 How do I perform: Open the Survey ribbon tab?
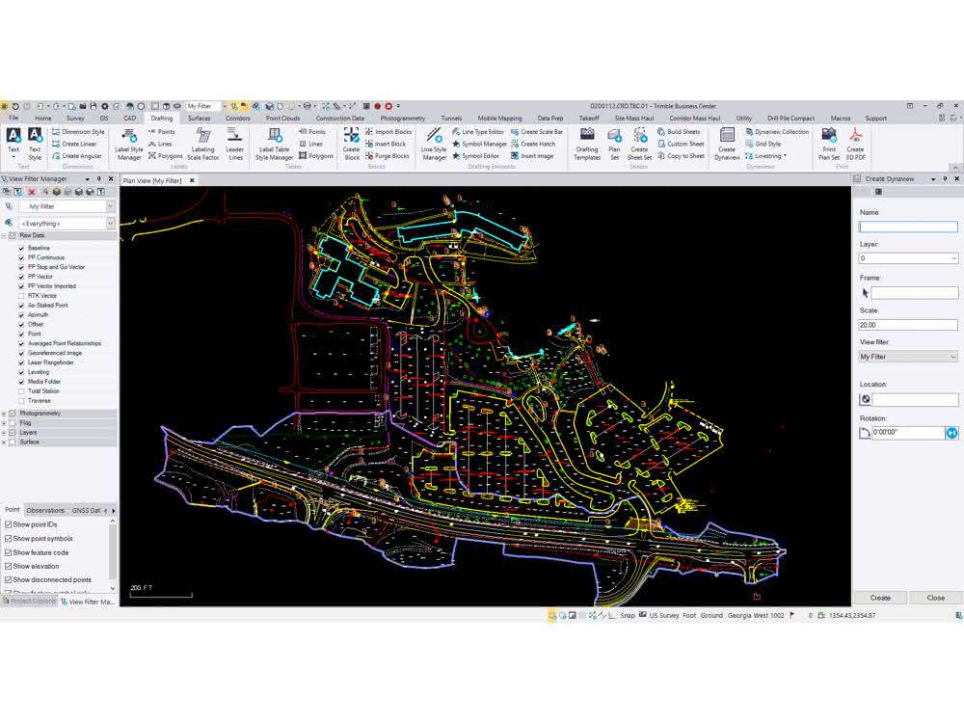coord(75,118)
